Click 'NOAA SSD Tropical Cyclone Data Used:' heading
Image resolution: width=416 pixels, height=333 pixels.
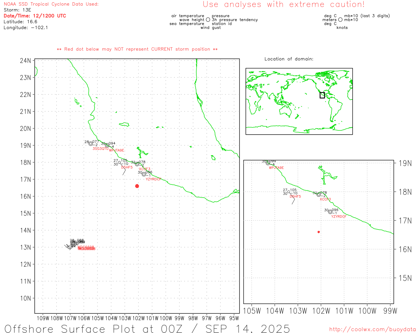(x=51, y=4)
